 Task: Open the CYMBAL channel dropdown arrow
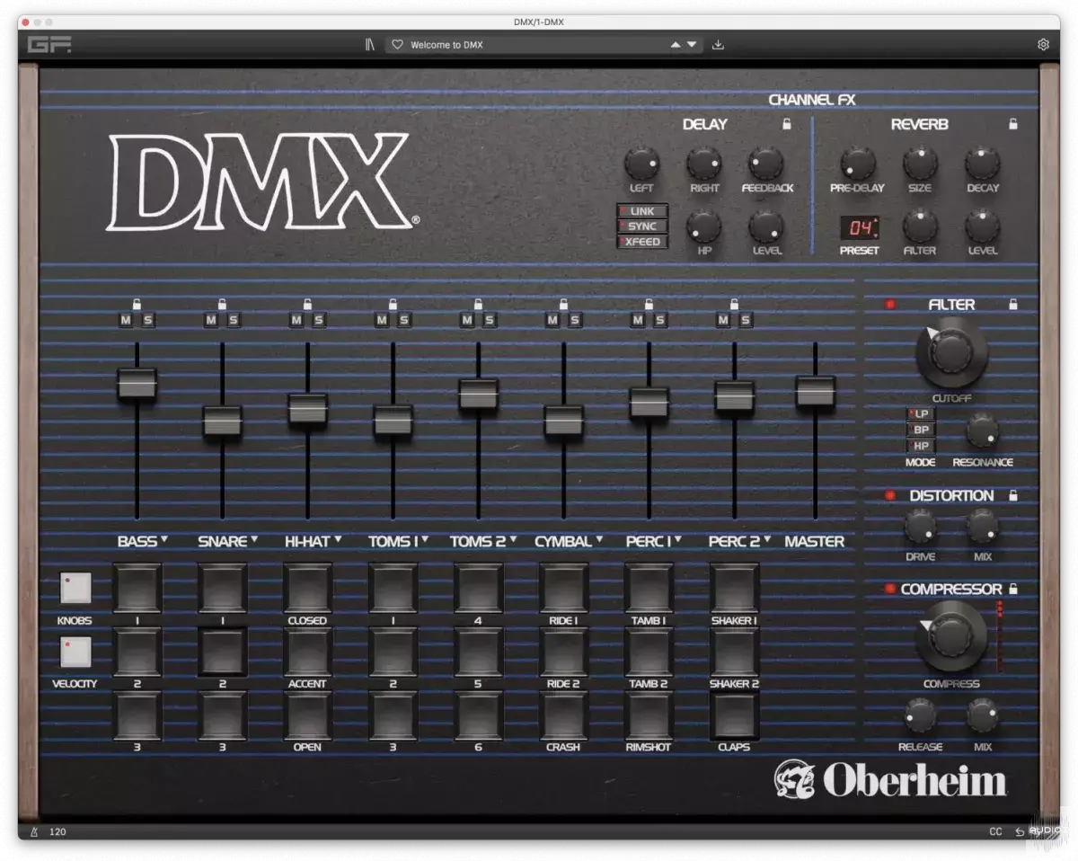point(598,540)
